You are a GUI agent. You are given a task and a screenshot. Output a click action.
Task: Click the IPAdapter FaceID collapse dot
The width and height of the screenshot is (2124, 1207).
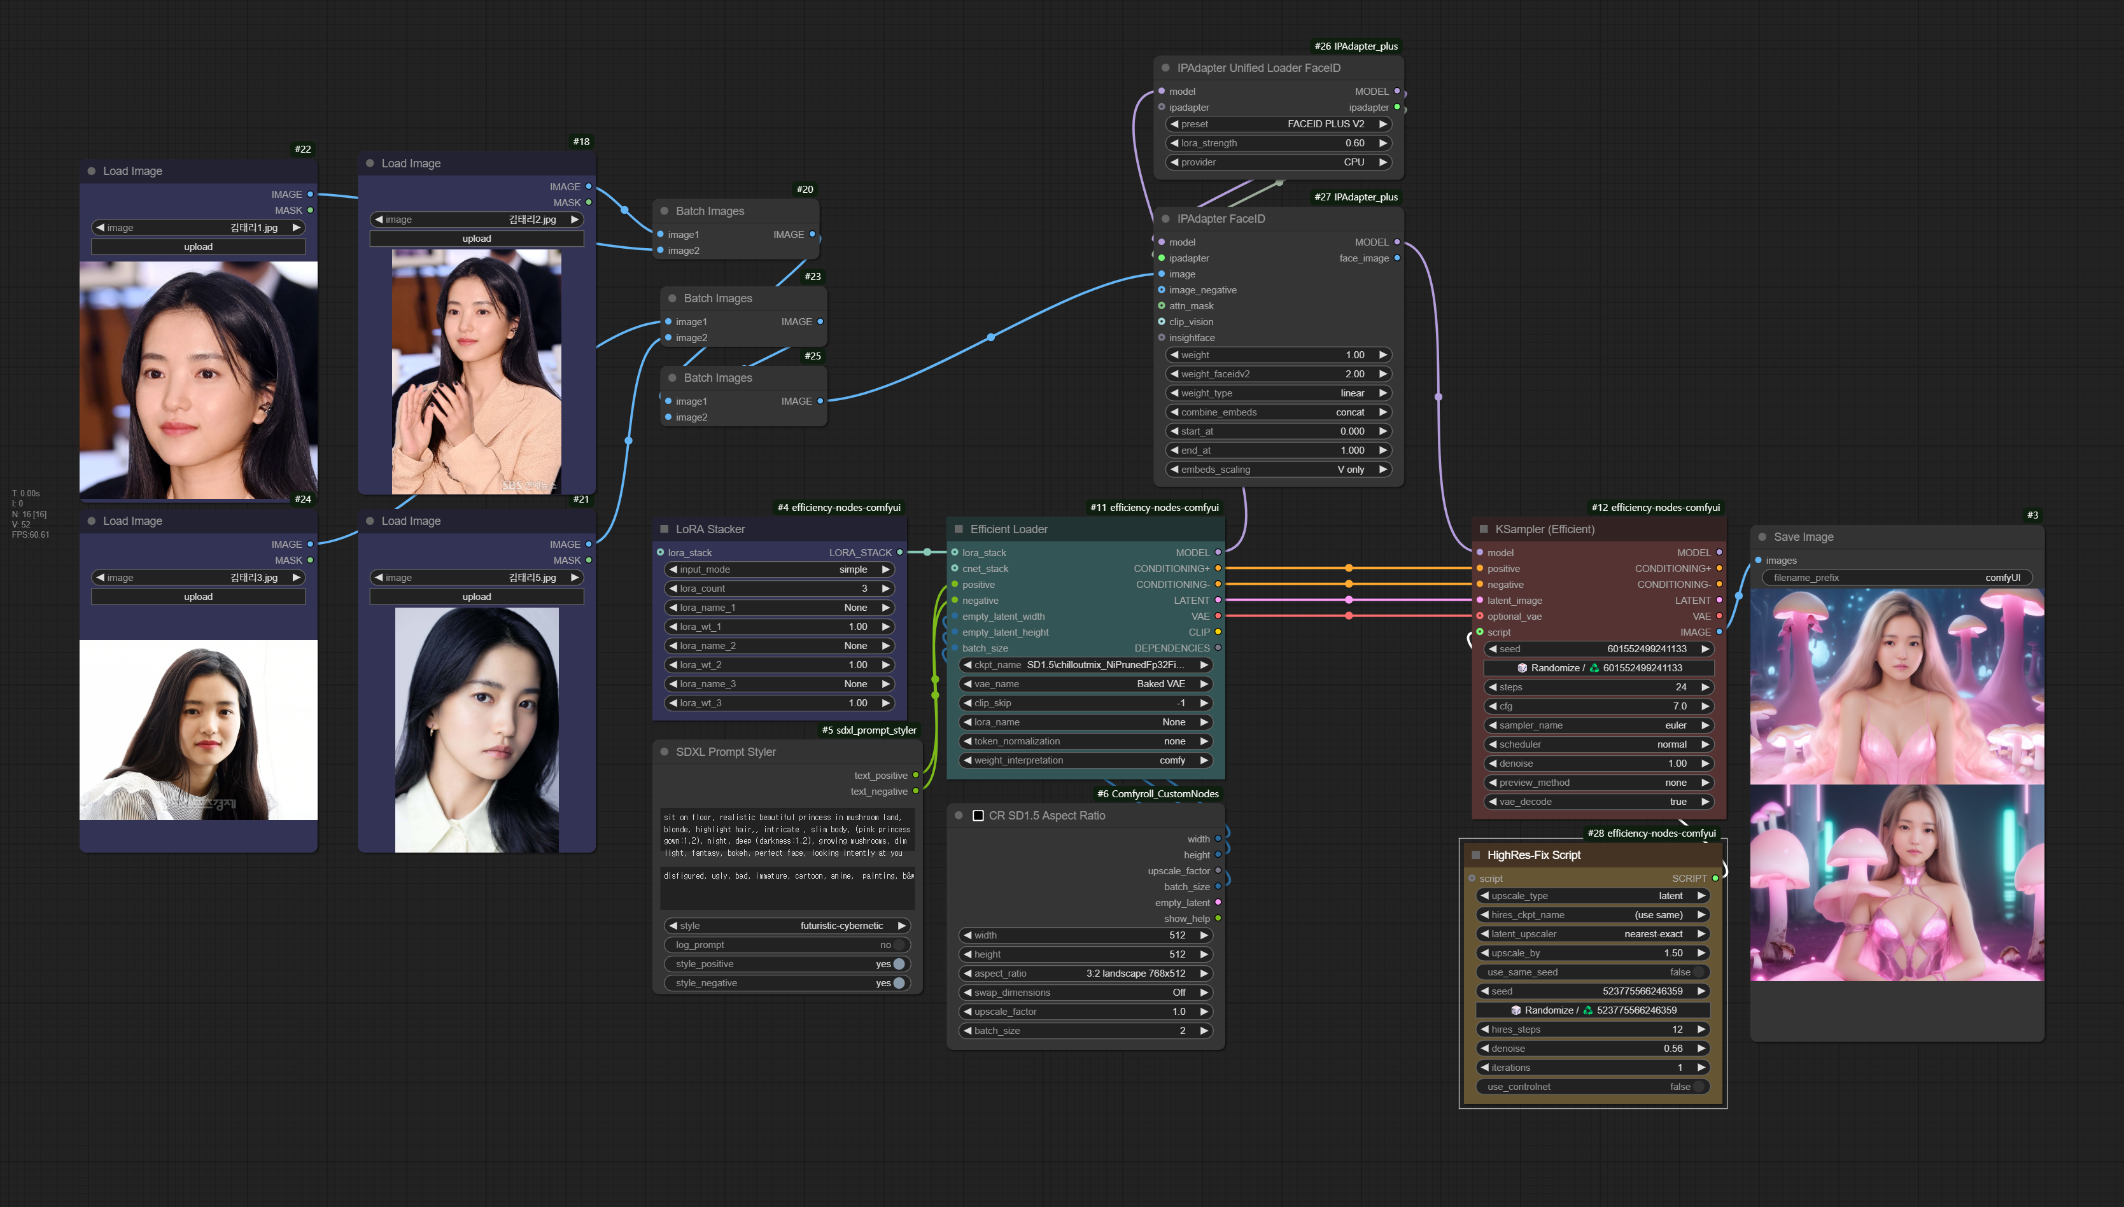tap(1165, 219)
